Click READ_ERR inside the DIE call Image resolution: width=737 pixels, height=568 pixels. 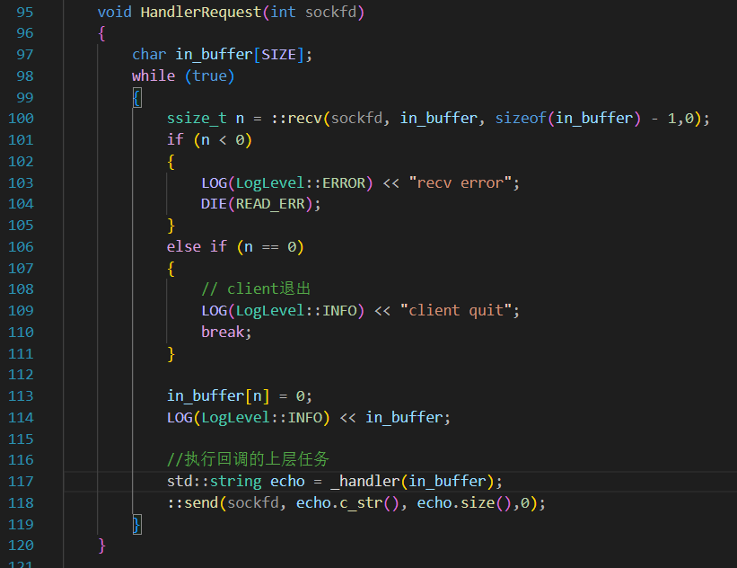[x=270, y=204]
